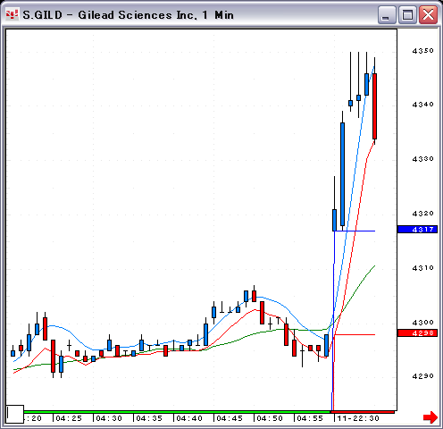443x429 pixels.
Task: Click the large red candle at the chart's far right
Action: coord(374,106)
